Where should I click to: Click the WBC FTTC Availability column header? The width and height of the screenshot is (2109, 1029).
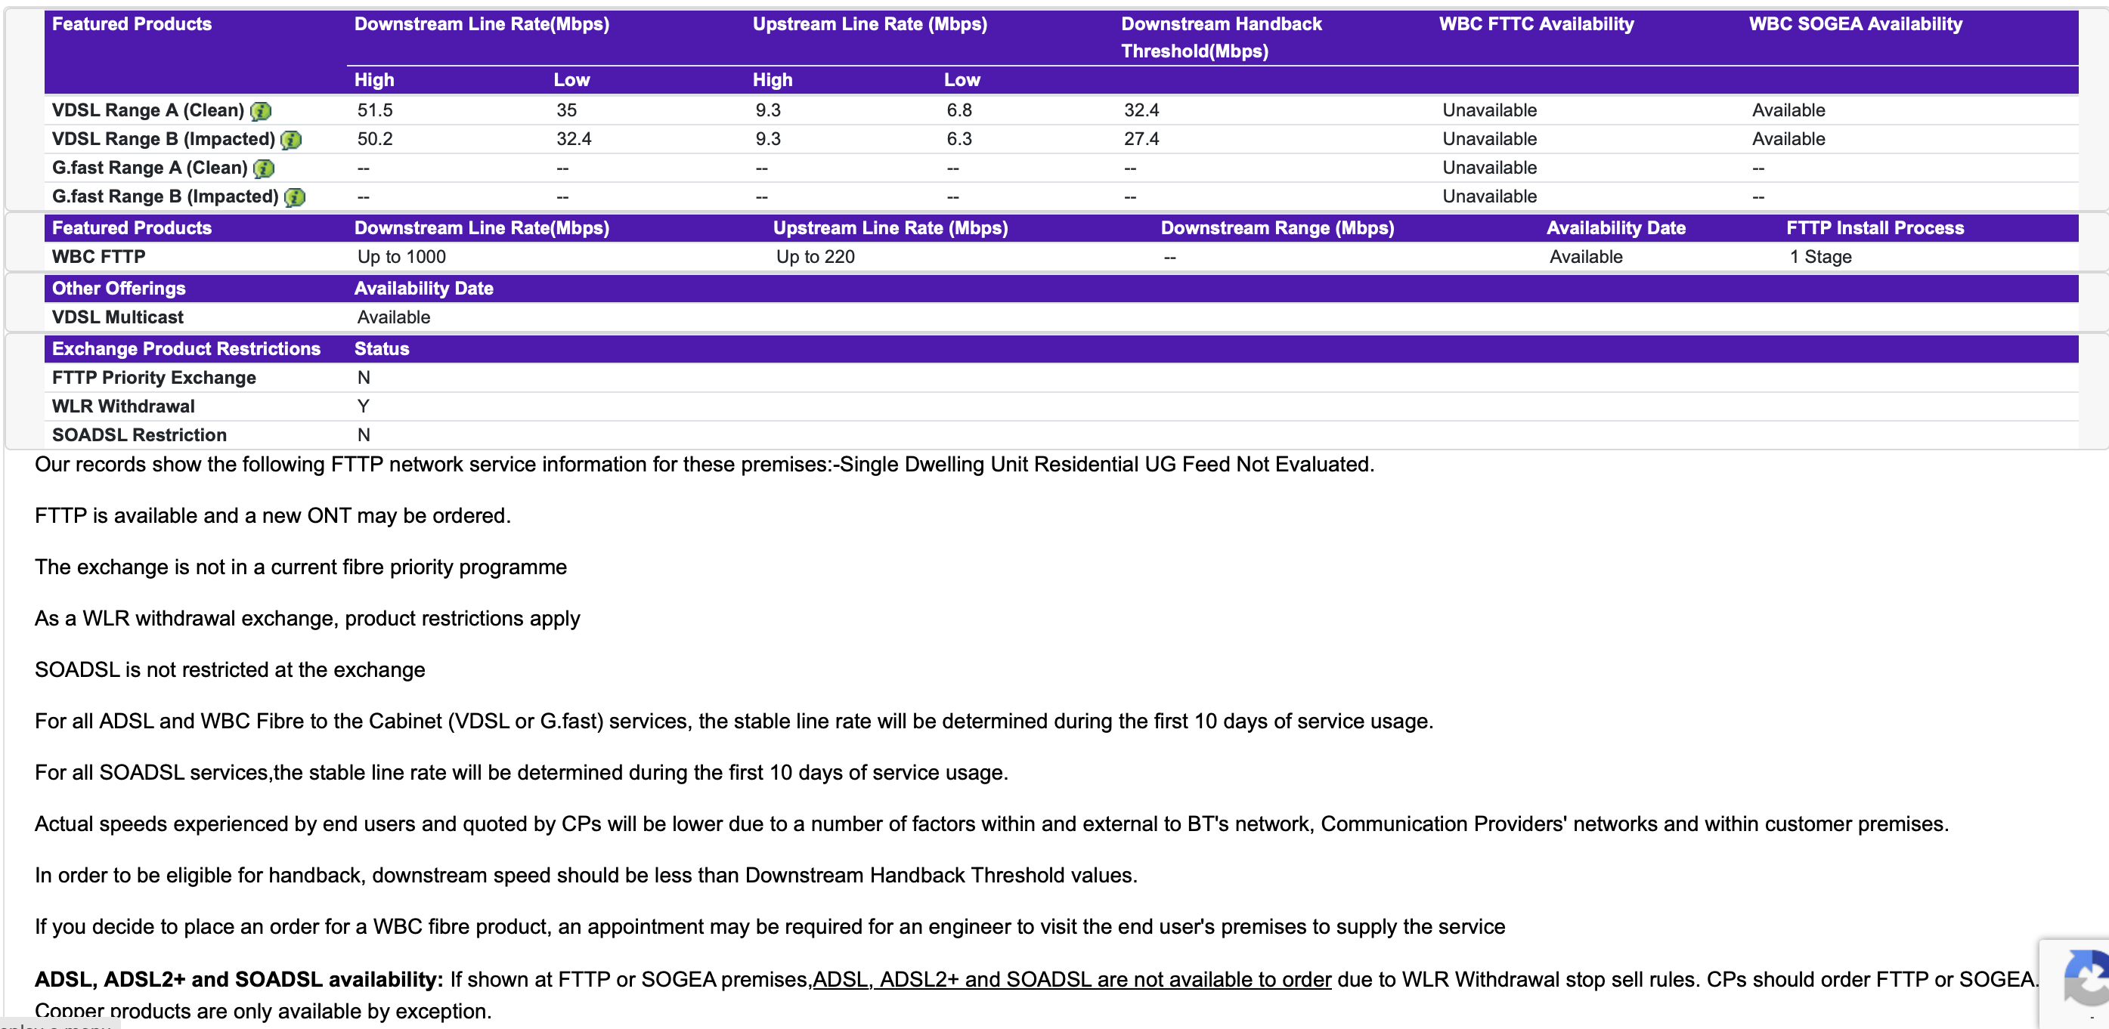pyautogui.click(x=1536, y=23)
